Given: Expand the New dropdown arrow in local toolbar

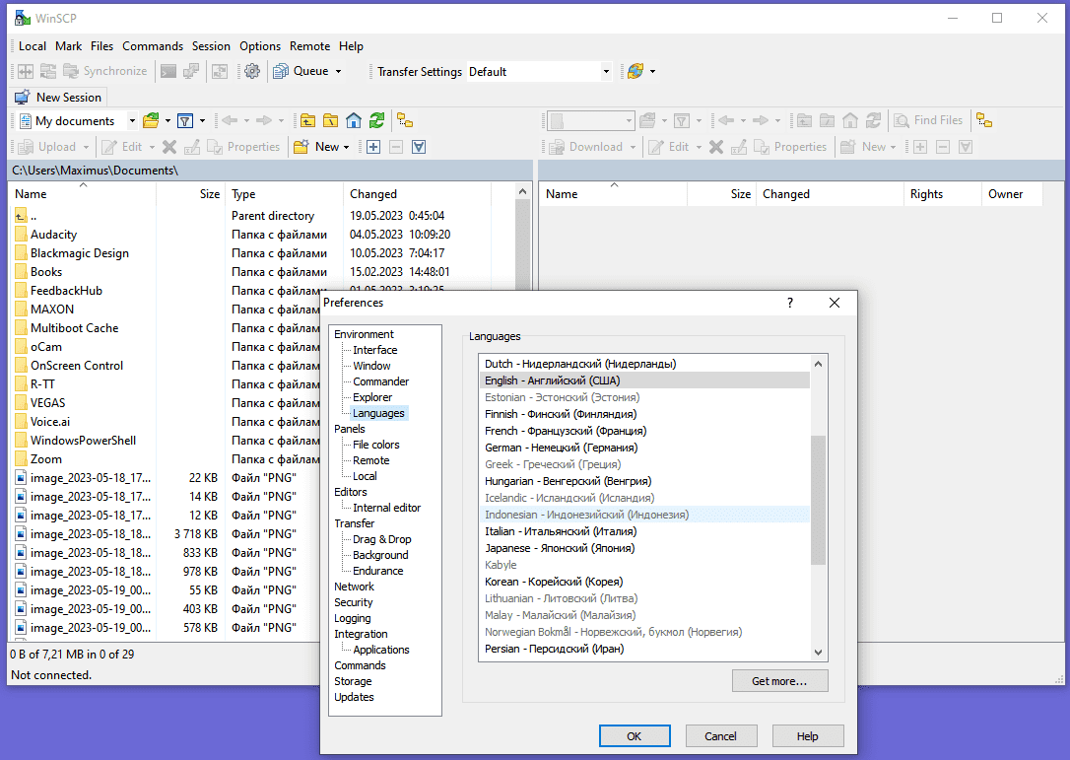Looking at the screenshot, I should pos(347,147).
